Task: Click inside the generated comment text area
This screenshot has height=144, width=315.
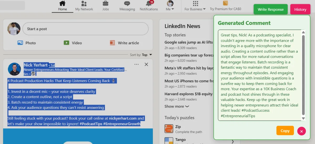Action: coord(259,75)
